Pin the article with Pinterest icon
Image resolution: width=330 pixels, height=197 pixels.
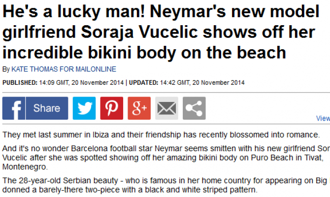[x=112, y=108]
